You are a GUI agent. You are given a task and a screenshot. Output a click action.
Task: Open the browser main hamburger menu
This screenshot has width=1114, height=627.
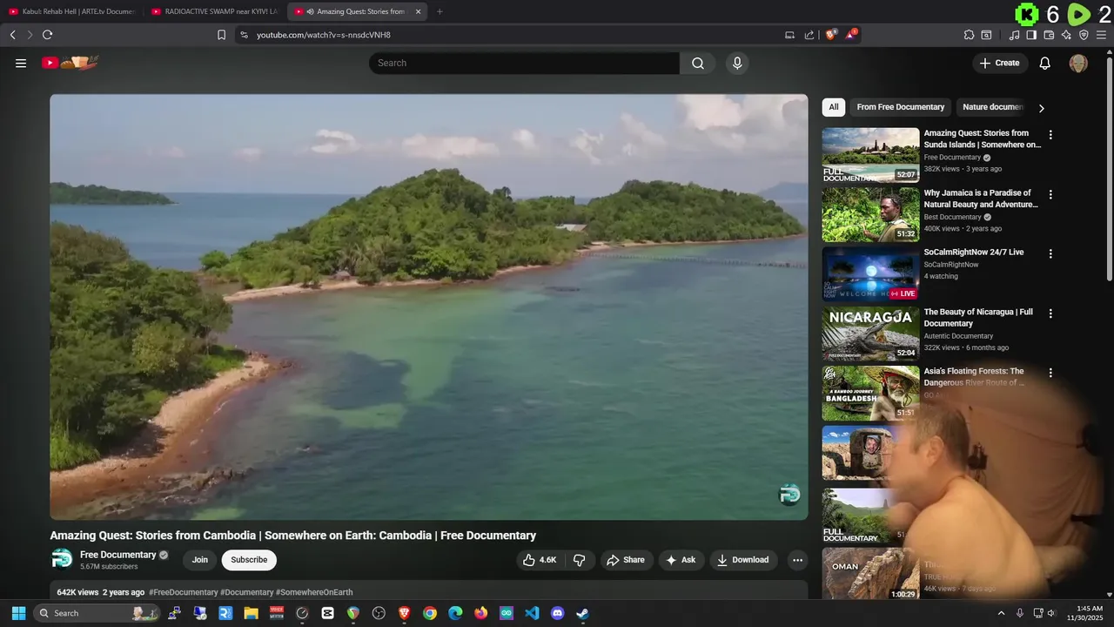(x=1102, y=35)
